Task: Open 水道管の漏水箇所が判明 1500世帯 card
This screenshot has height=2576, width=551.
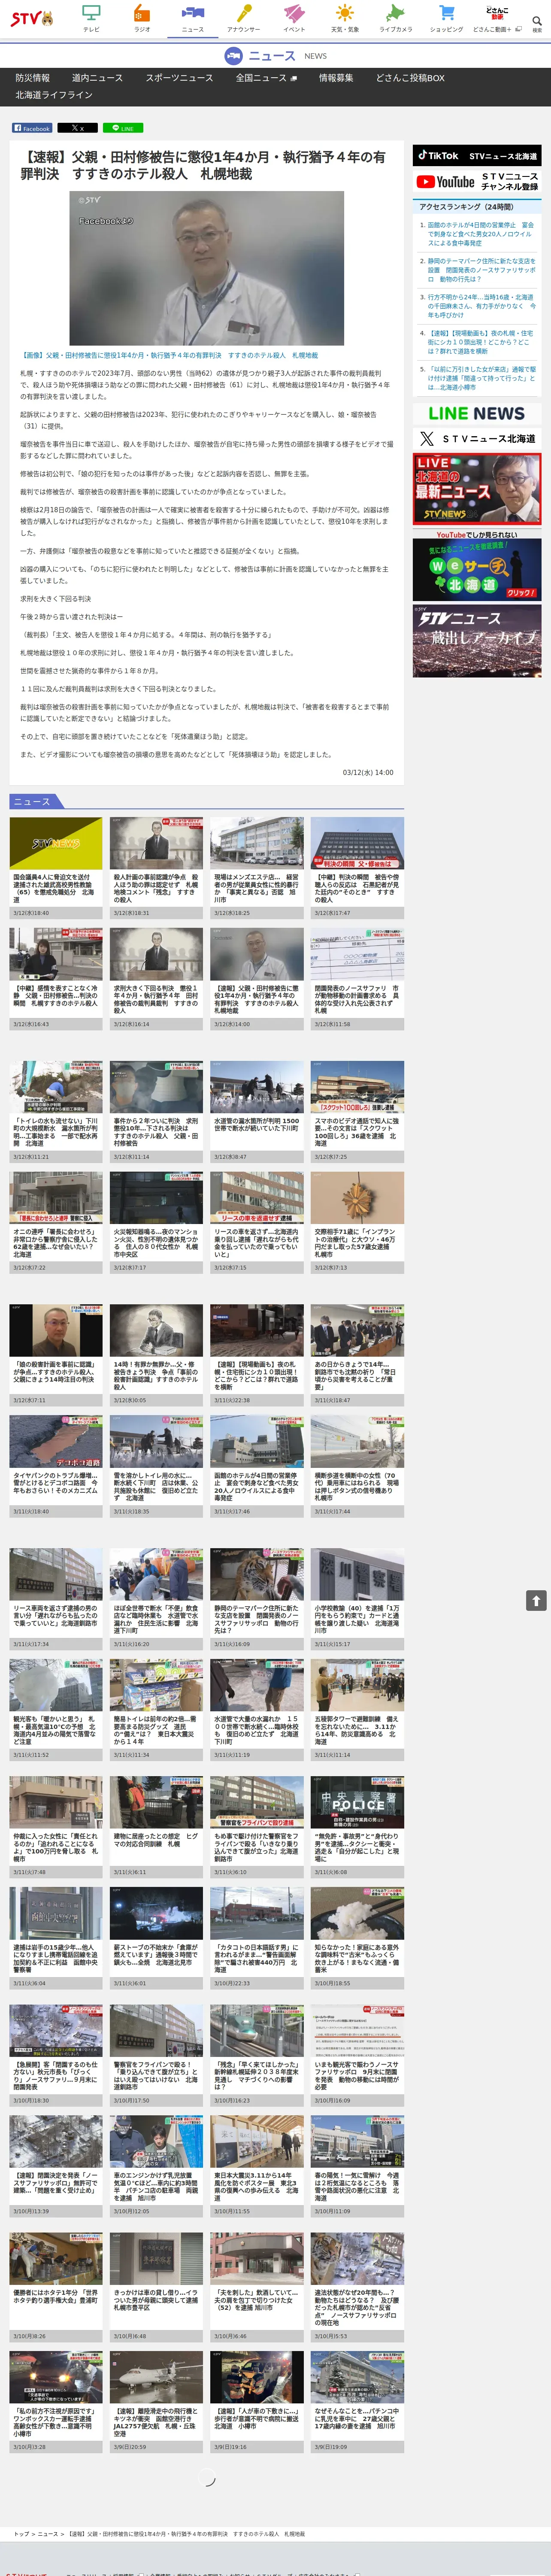Action: click(x=257, y=1112)
